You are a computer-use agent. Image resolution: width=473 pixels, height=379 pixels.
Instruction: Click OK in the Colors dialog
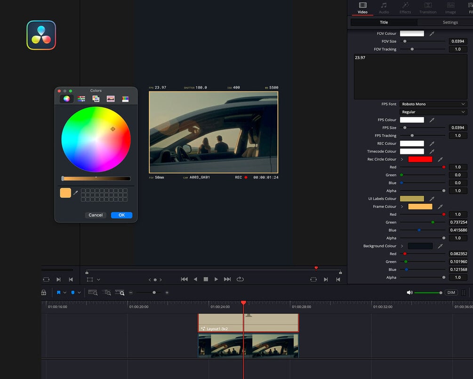point(121,215)
